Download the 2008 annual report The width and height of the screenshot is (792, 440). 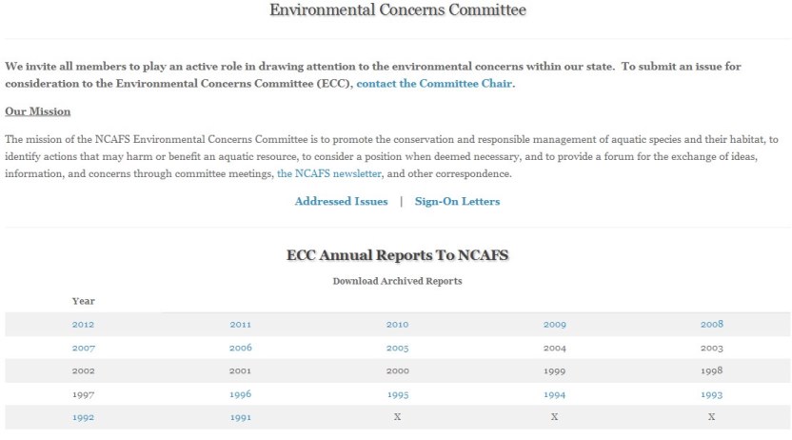tap(712, 324)
